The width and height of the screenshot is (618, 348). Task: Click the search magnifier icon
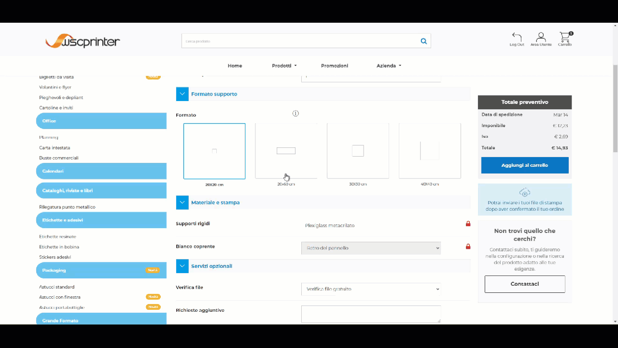pyautogui.click(x=423, y=41)
